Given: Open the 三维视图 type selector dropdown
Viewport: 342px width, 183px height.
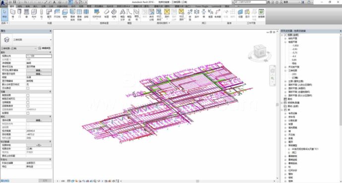Looking at the screenshot, I should pyautogui.click(x=26, y=40).
